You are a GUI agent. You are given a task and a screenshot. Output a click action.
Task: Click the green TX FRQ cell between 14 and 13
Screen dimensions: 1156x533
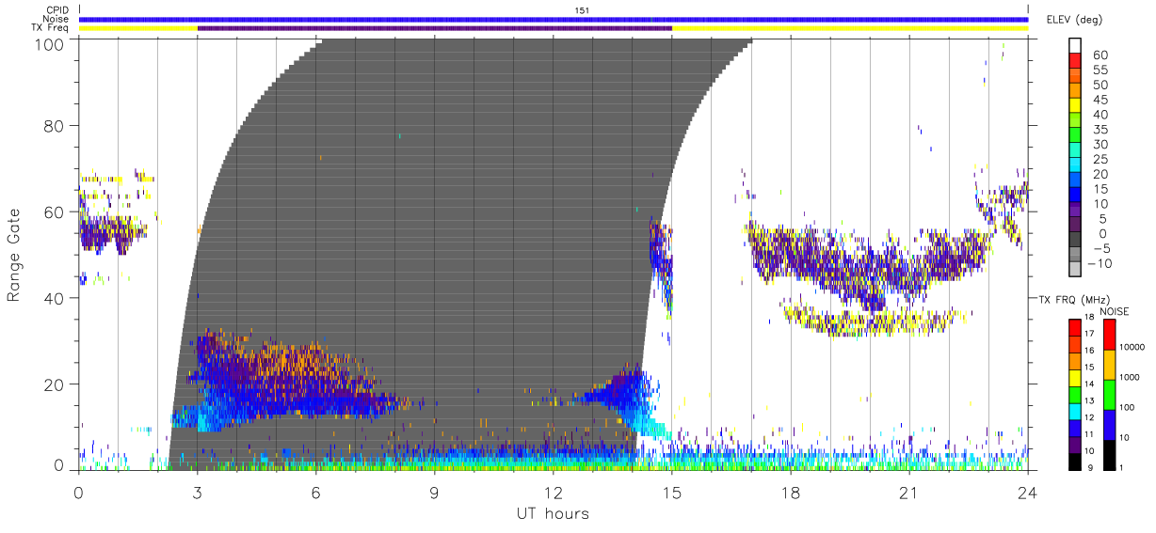pos(1074,394)
